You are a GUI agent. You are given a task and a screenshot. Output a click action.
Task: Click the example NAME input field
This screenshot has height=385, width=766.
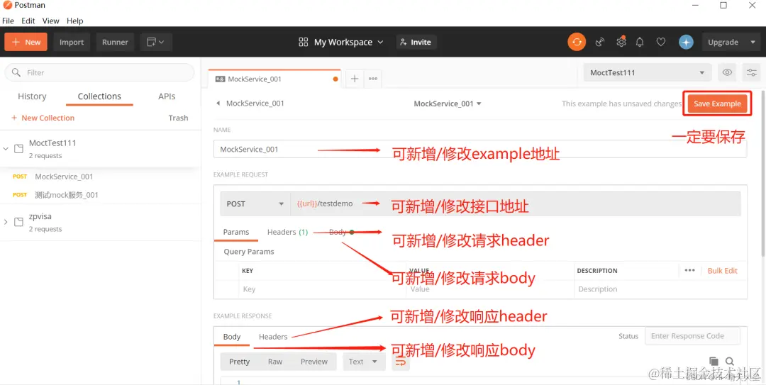480,149
